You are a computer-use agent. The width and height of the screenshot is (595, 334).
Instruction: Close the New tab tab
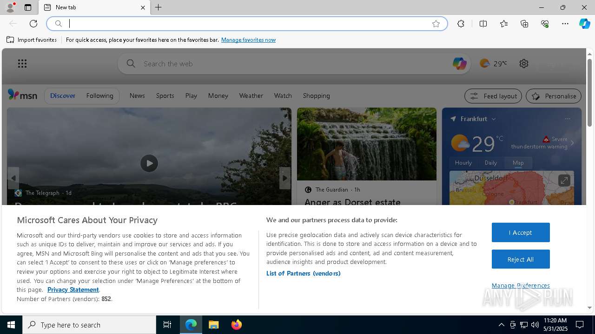tap(143, 7)
